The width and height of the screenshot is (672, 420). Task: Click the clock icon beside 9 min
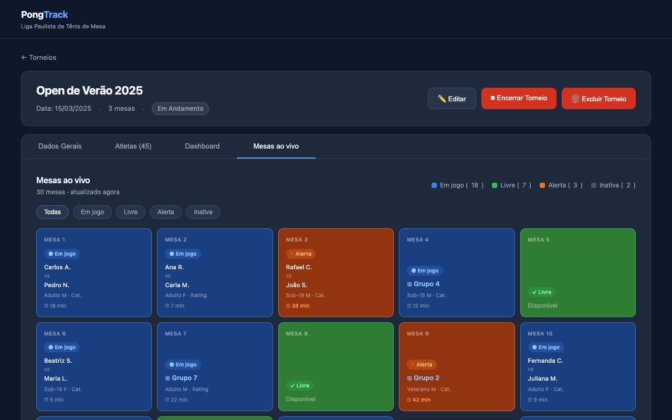coord(530,400)
